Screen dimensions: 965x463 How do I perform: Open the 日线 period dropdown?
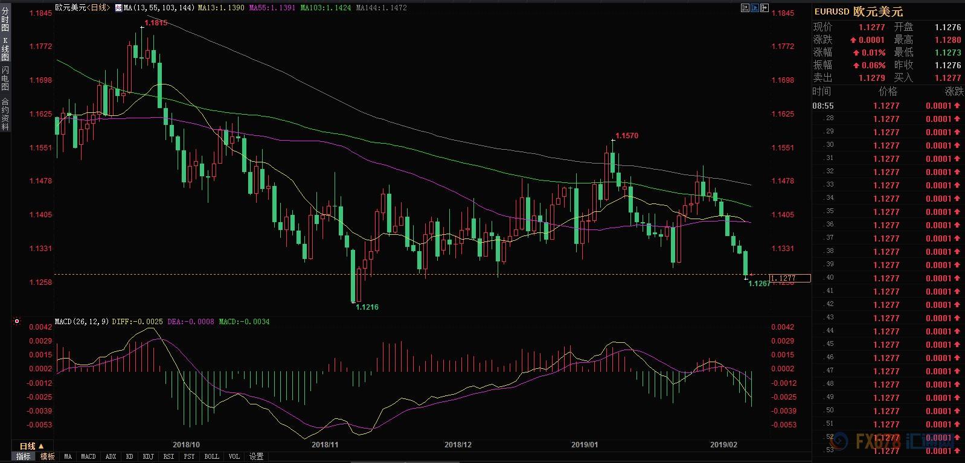[x=31, y=446]
